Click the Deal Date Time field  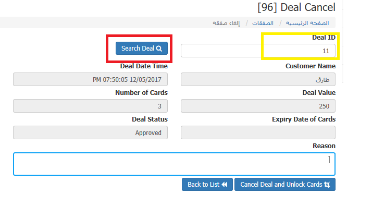90,79
